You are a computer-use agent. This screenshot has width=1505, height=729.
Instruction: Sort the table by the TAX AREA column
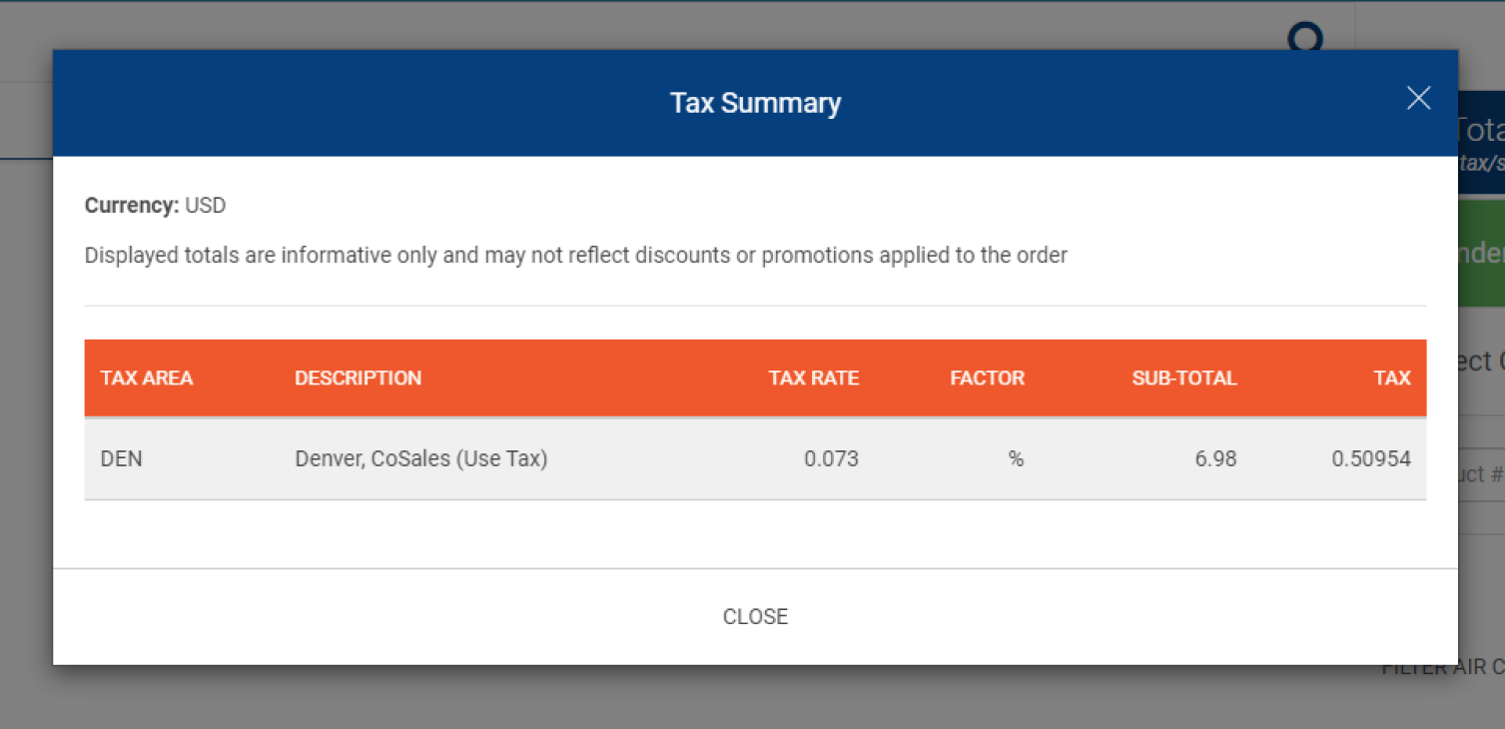146,377
